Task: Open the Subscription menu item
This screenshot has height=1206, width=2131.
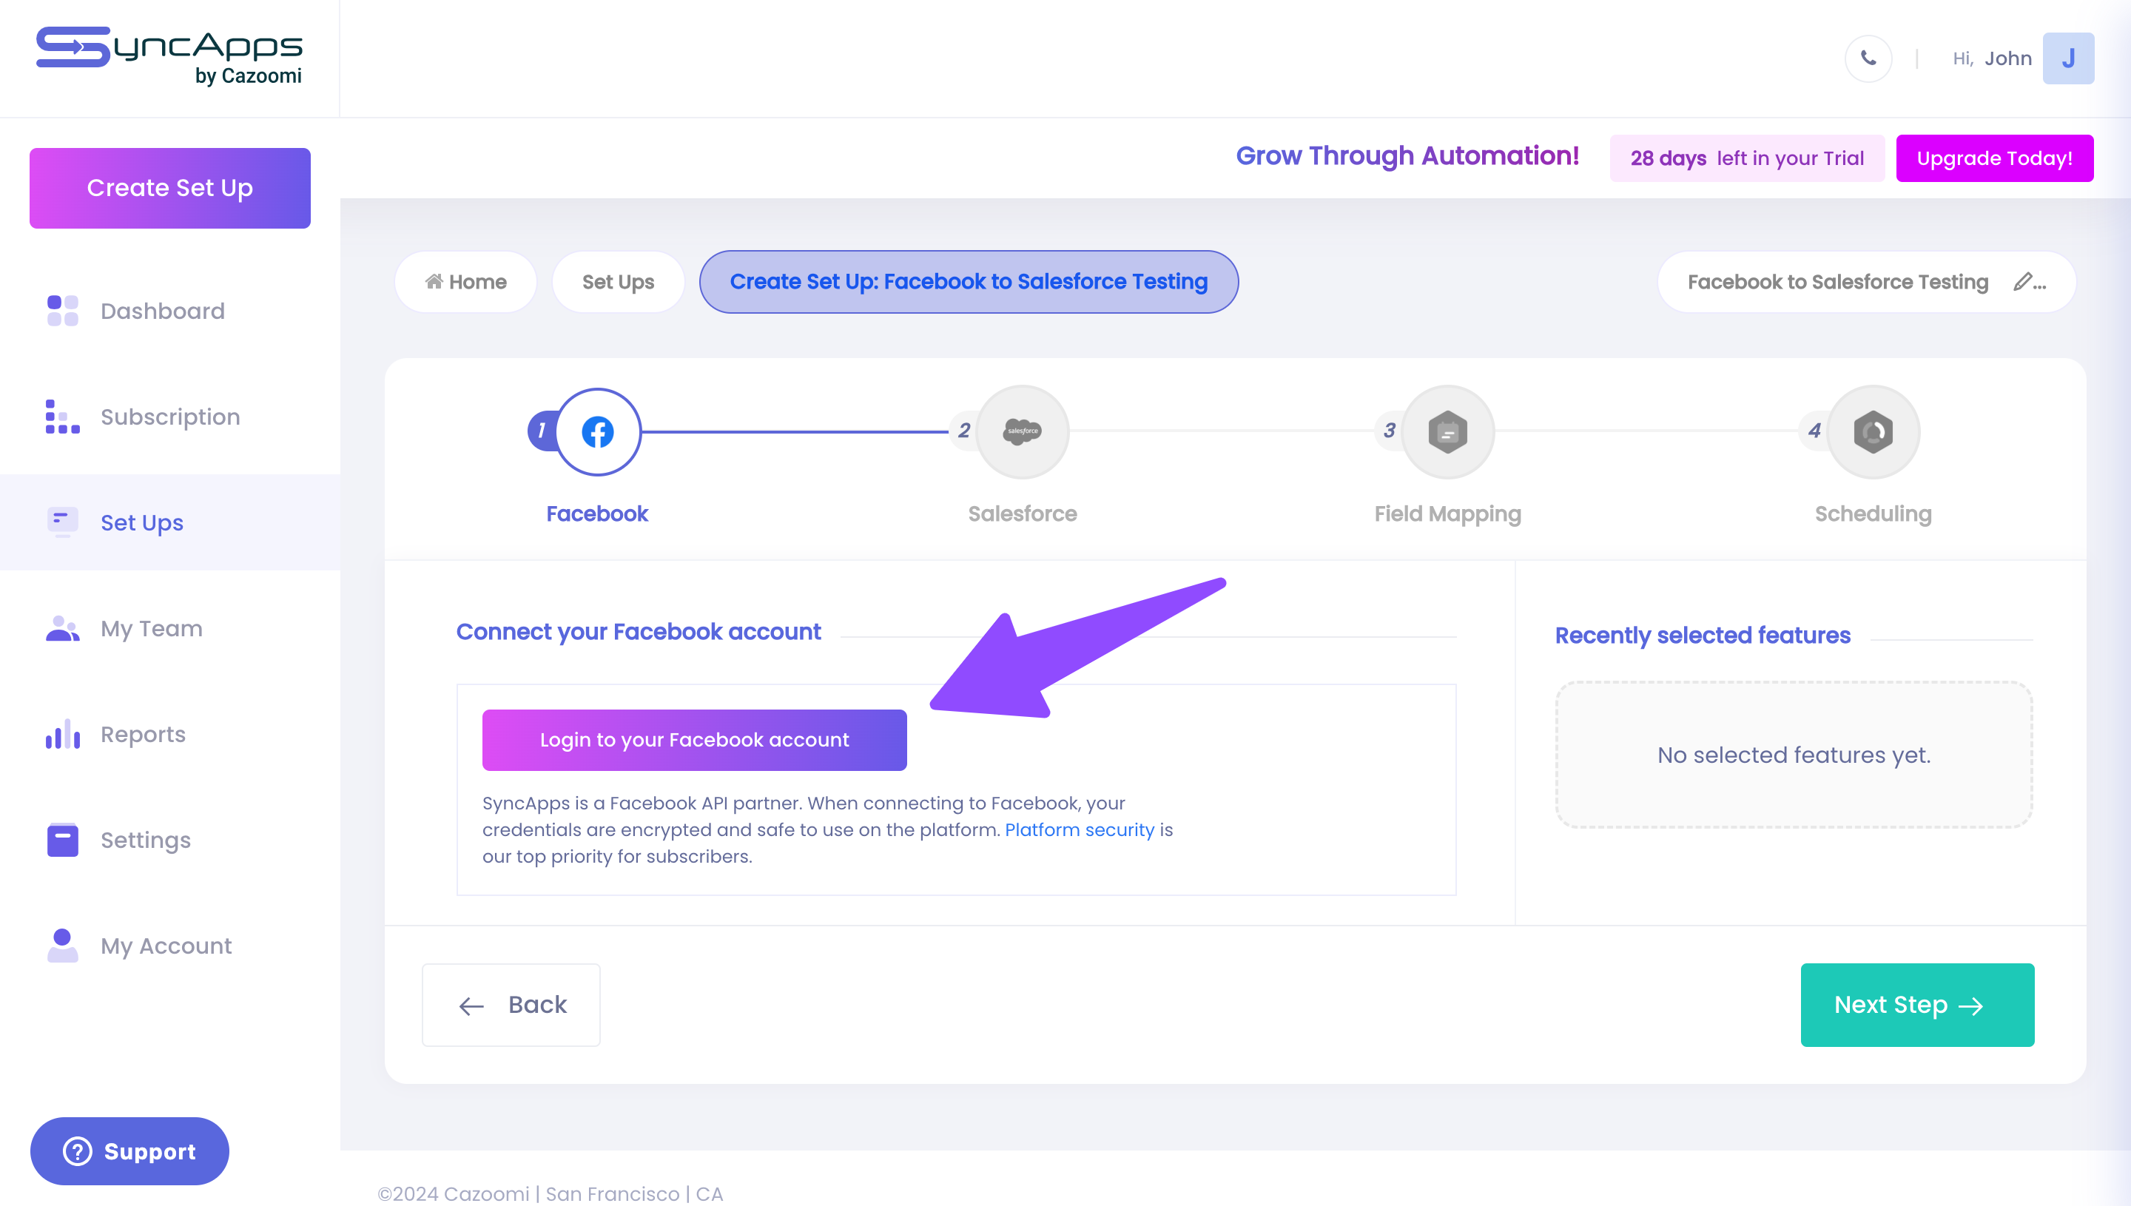Action: click(169, 417)
